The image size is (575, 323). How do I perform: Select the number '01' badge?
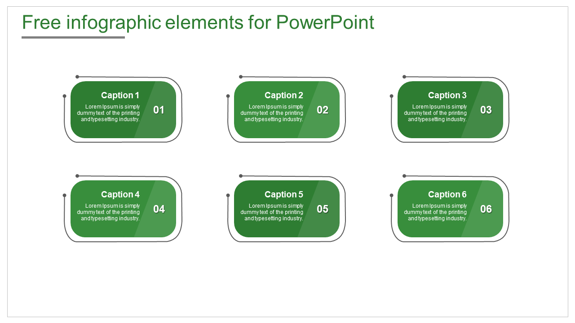point(159,110)
